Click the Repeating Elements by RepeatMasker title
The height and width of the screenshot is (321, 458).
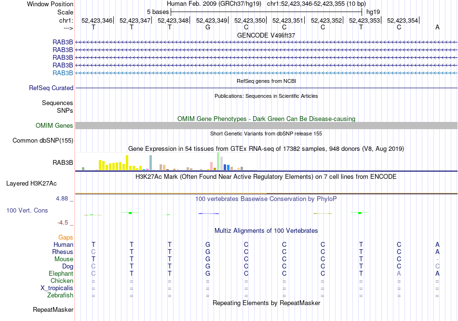(266, 303)
